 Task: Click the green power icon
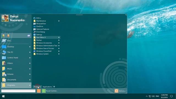point(44,91)
